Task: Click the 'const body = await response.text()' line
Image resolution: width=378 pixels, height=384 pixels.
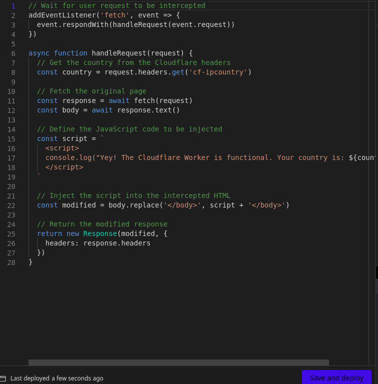Action: [108, 110]
